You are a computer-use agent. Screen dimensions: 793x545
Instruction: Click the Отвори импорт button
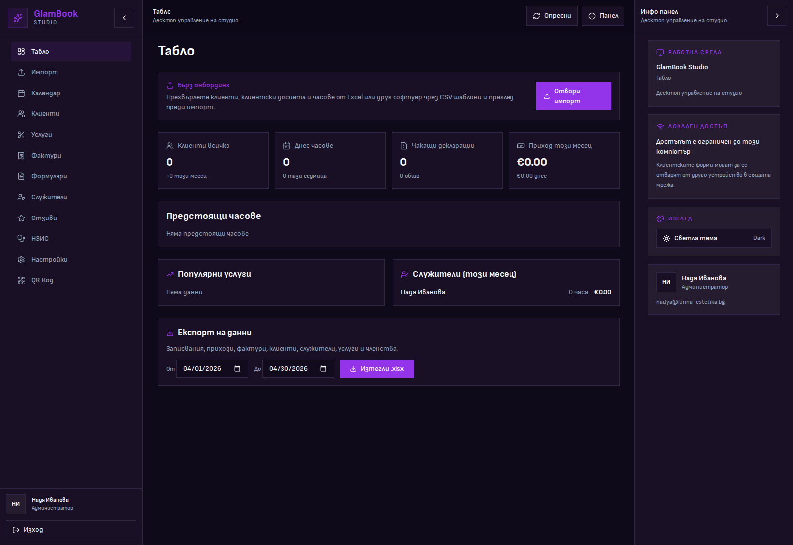(573, 96)
